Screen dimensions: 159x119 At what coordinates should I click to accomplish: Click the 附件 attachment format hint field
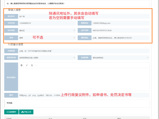pyautogui.click(x=84, y=95)
